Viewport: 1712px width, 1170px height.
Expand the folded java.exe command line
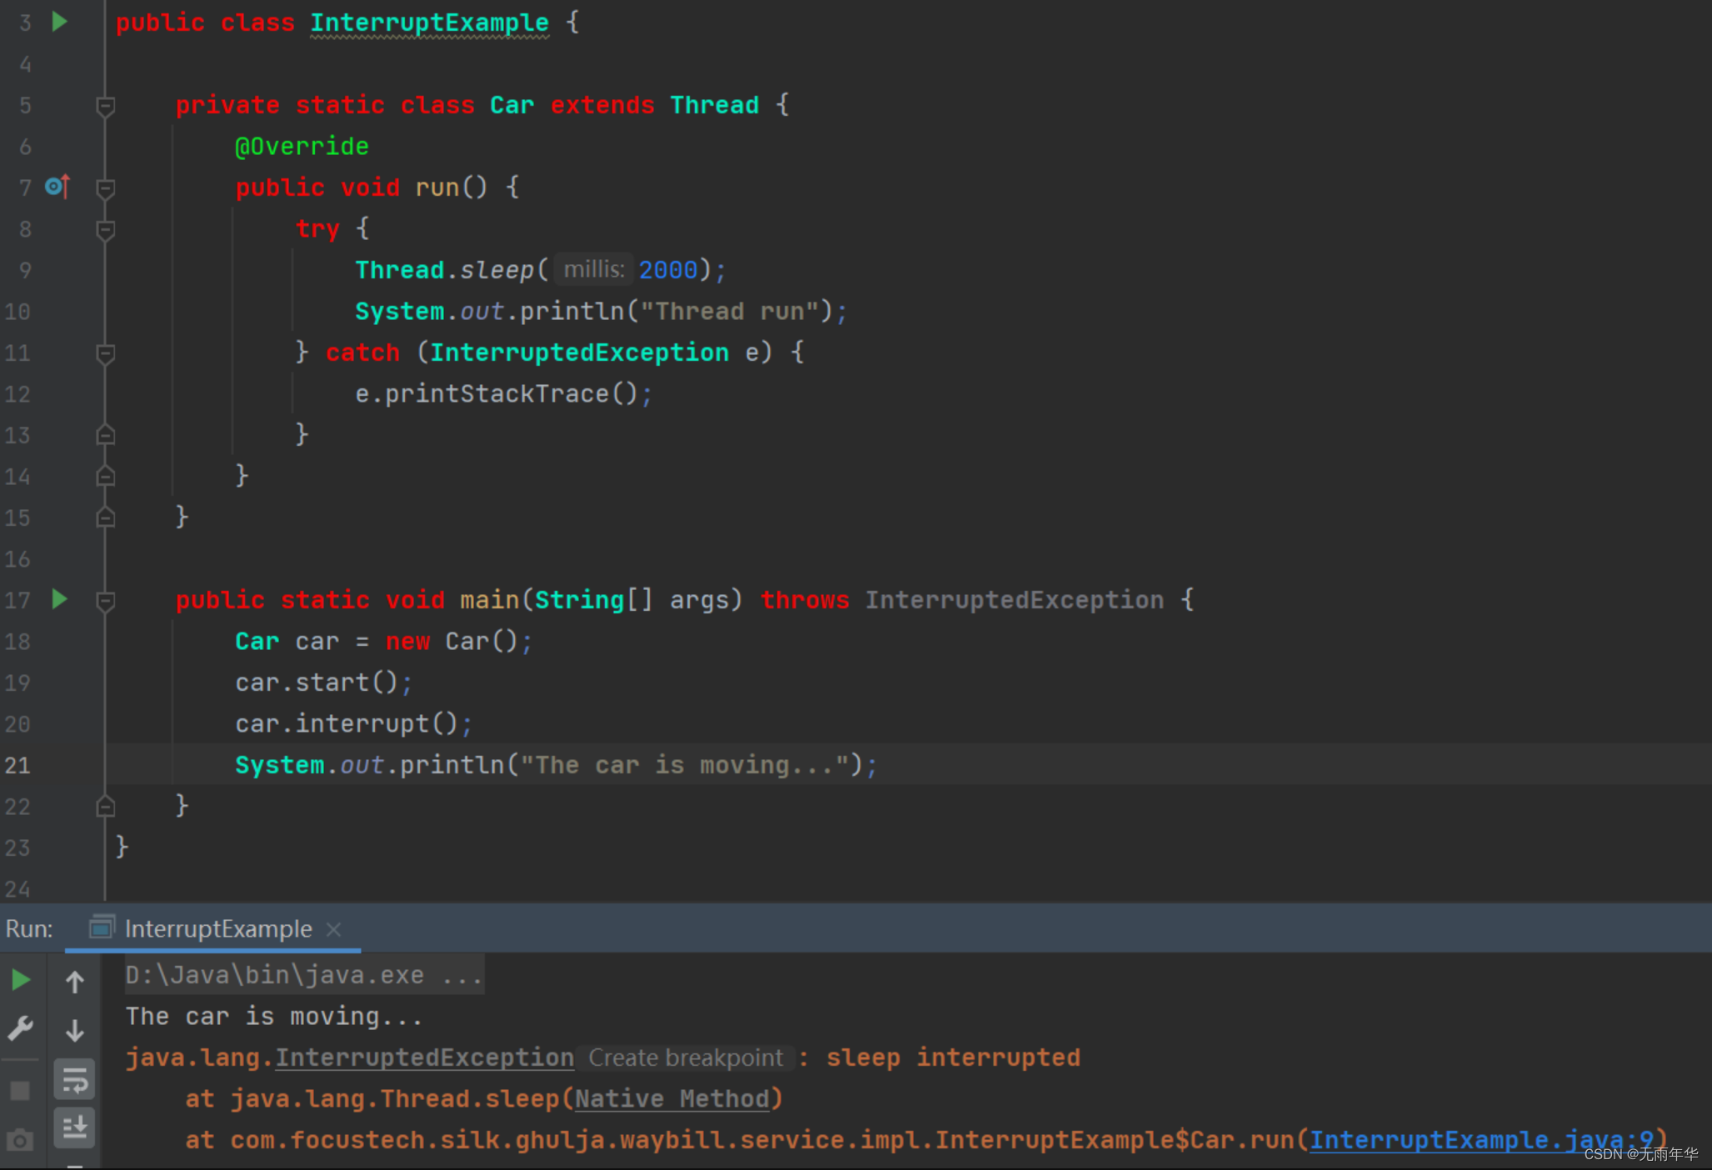coord(304,974)
